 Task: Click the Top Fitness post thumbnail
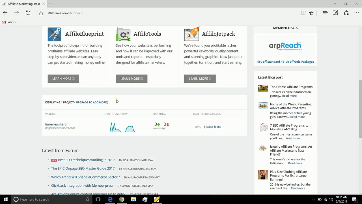coord(263,88)
